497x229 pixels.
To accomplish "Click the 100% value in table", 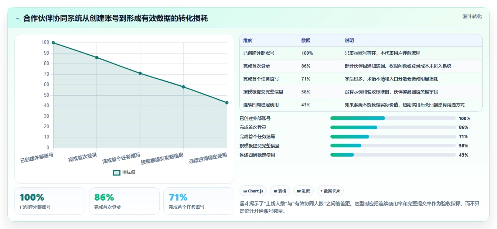I will coord(307,53).
